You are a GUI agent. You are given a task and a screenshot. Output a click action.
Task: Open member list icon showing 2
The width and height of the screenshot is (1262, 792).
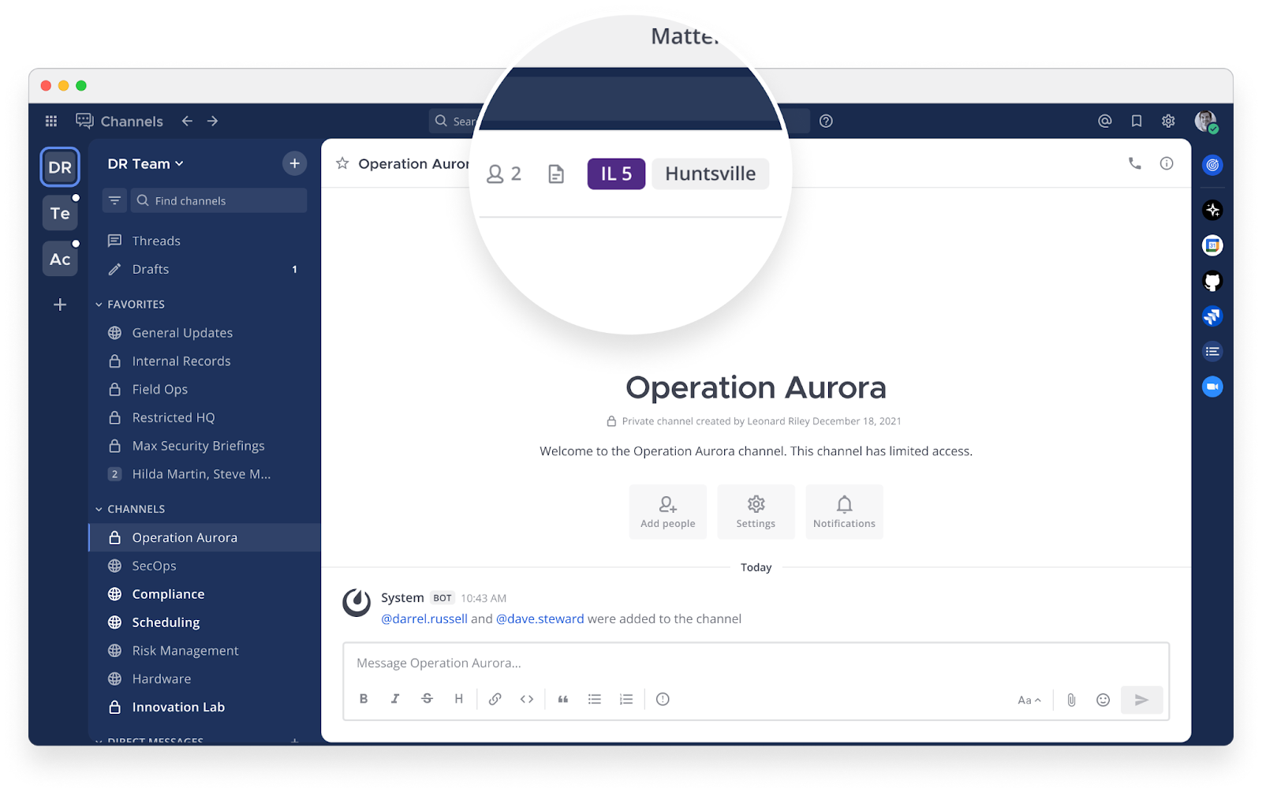click(x=504, y=174)
